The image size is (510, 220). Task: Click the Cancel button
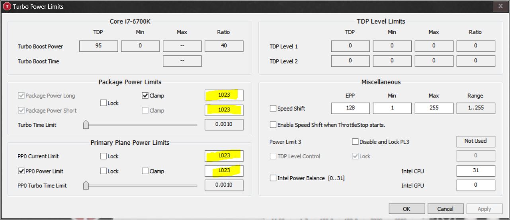[x=446, y=209]
